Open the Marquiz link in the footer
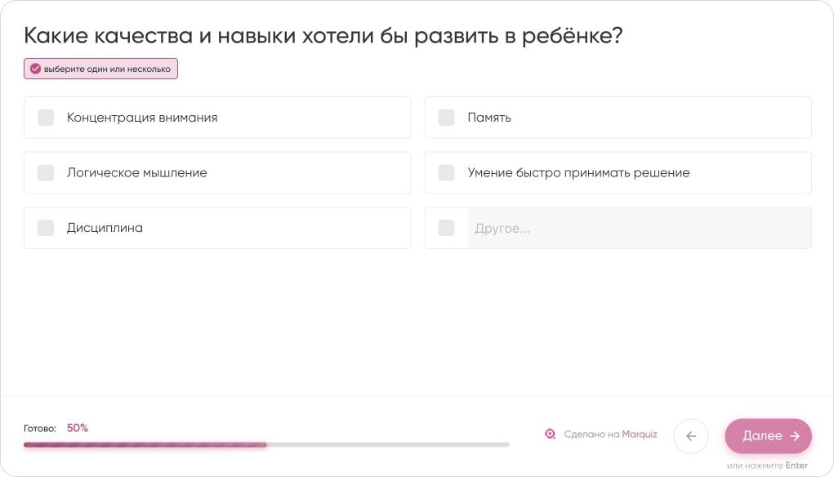The width and height of the screenshot is (834, 477). click(x=641, y=434)
